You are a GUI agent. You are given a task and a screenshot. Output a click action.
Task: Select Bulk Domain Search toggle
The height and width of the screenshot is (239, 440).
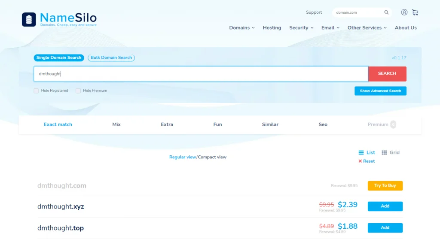point(111,58)
